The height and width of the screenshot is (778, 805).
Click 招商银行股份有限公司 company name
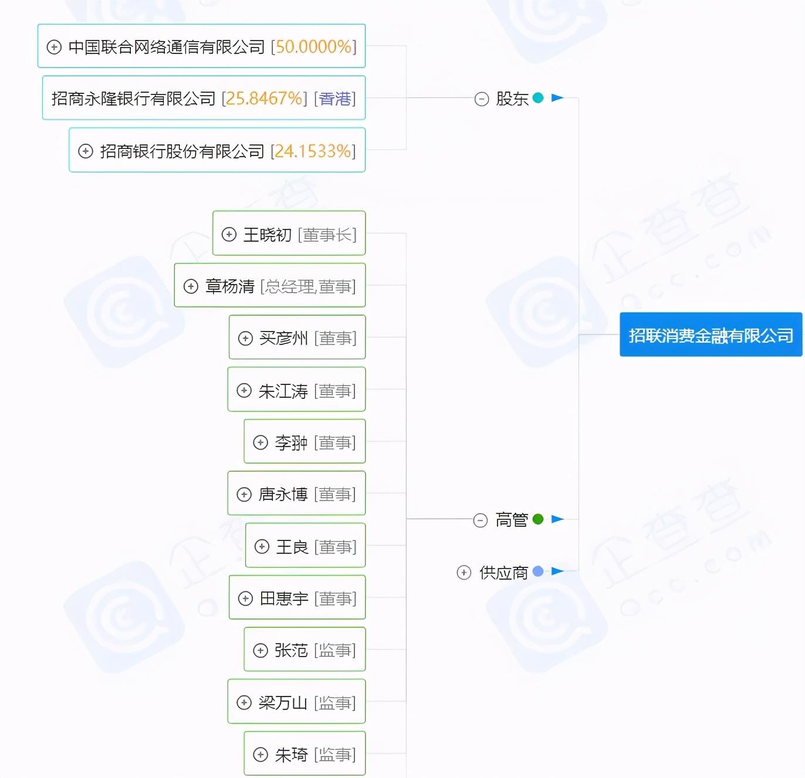tap(182, 151)
